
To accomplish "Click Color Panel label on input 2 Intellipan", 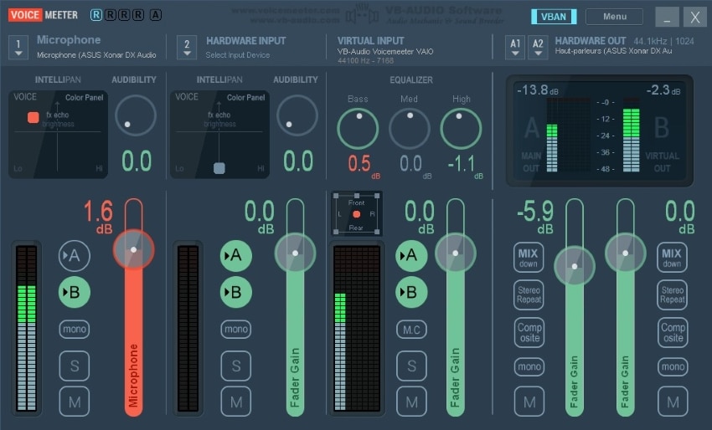I will (x=245, y=98).
